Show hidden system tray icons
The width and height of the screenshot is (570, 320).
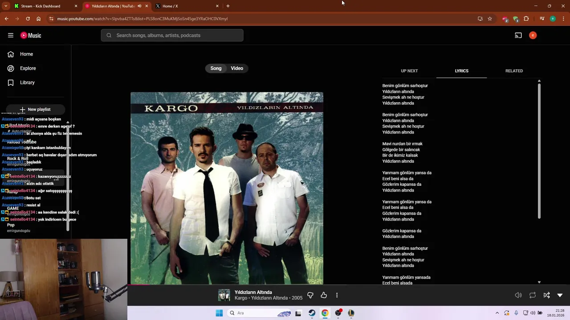tap(497, 313)
